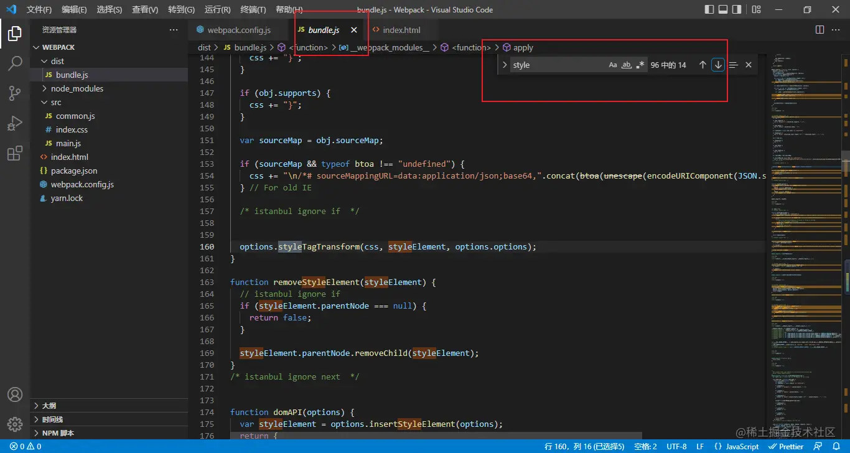
Task: Close the find widget
Action: click(x=749, y=65)
